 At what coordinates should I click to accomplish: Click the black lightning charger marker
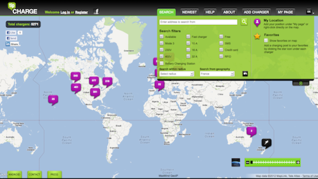266,143
